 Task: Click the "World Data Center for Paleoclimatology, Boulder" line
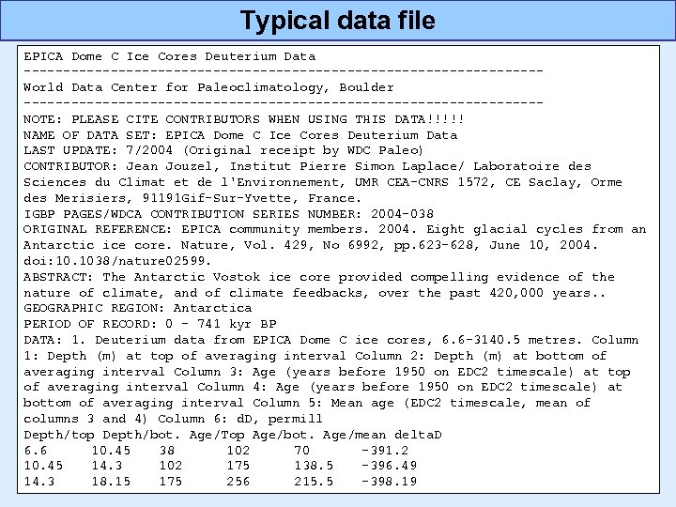(208, 87)
